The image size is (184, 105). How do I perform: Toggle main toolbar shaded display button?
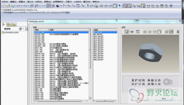(115, 6)
